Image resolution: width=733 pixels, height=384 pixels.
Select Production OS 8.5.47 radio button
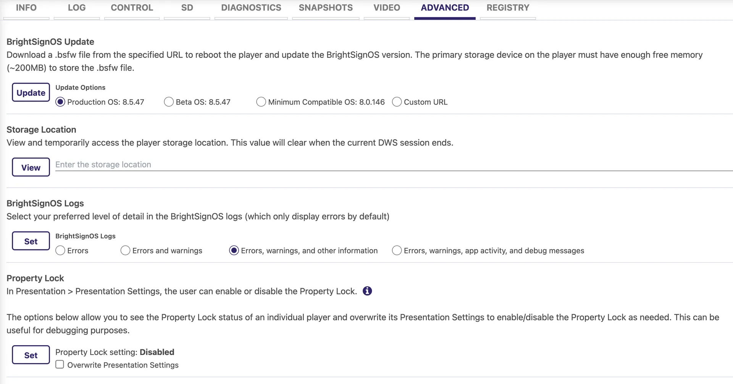(60, 102)
